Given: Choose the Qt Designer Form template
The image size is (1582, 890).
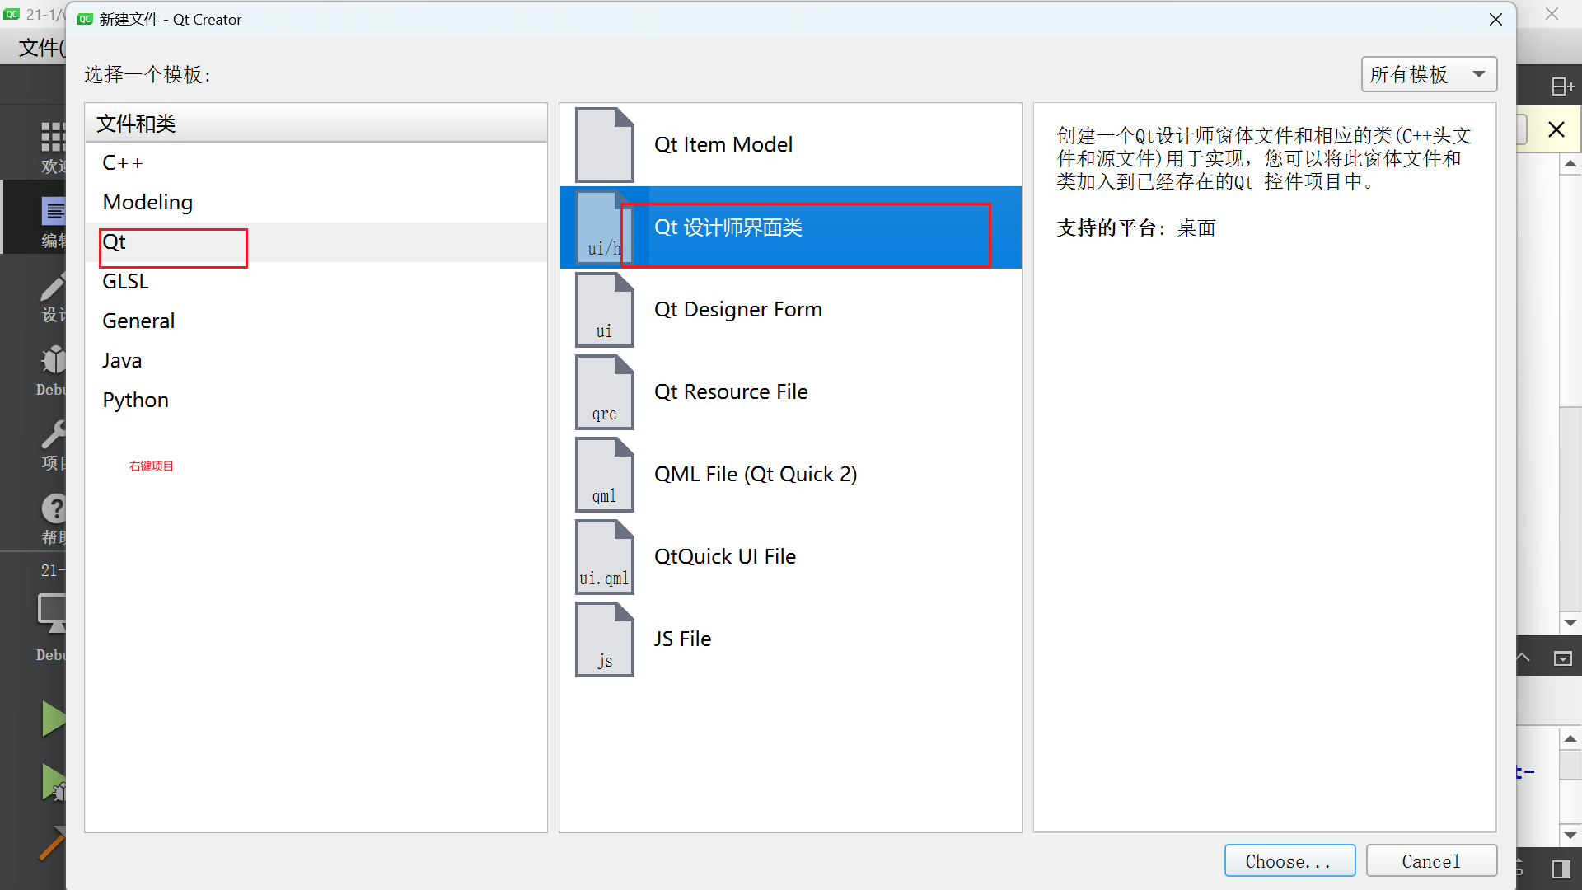Looking at the screenshot, I should point(737,309).
